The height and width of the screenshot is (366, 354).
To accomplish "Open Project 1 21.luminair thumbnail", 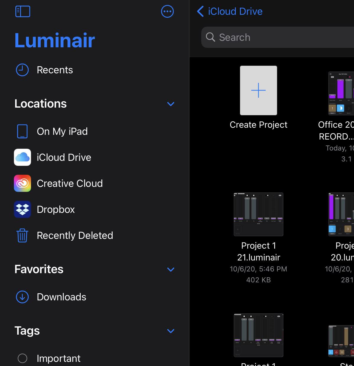I will click(259, 214).
